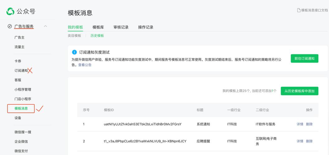Open 广告主 in the sidebar
Screen dimensions: 329x155
(x=20, y=38)
